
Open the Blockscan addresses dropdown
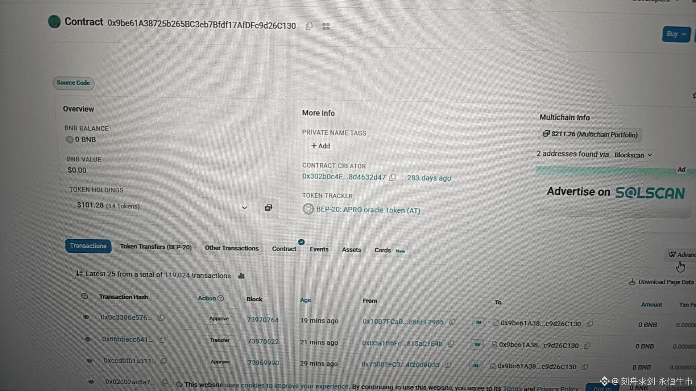pos(633,155)
